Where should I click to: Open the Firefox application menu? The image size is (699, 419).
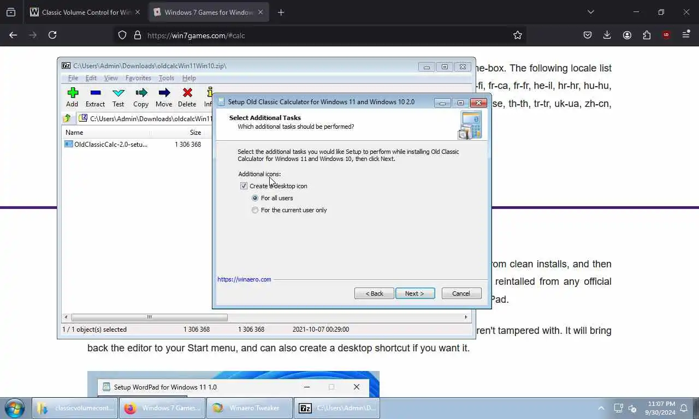point(686,35)
